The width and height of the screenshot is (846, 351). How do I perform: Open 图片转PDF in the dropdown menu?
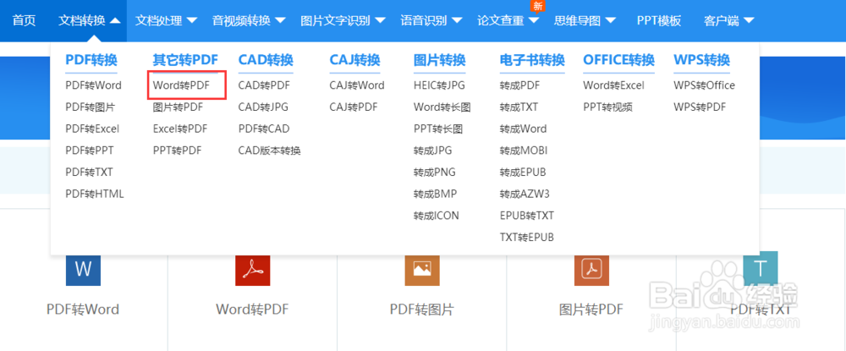coord(178,107)
